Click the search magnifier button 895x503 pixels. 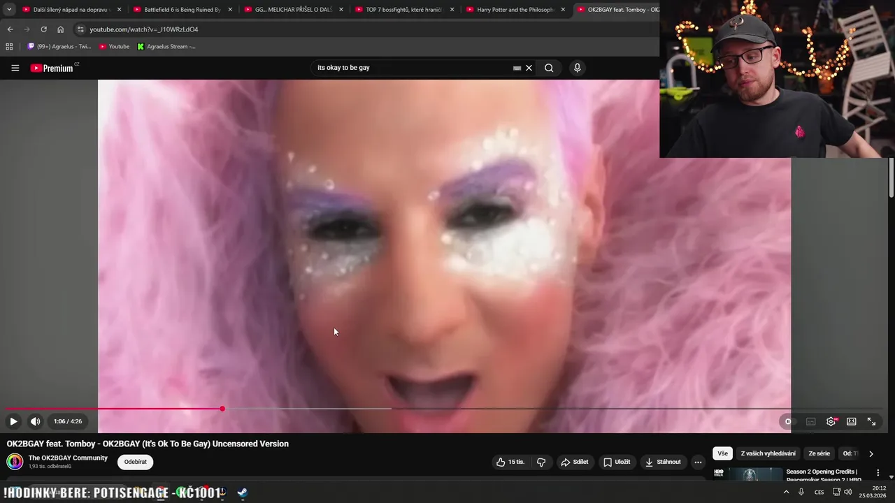549,68
